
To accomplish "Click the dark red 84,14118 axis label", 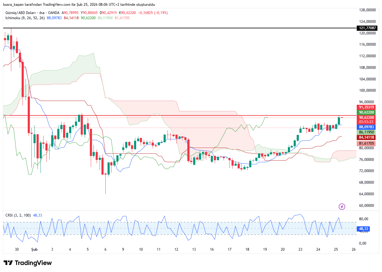I will (x=366, y=138).
